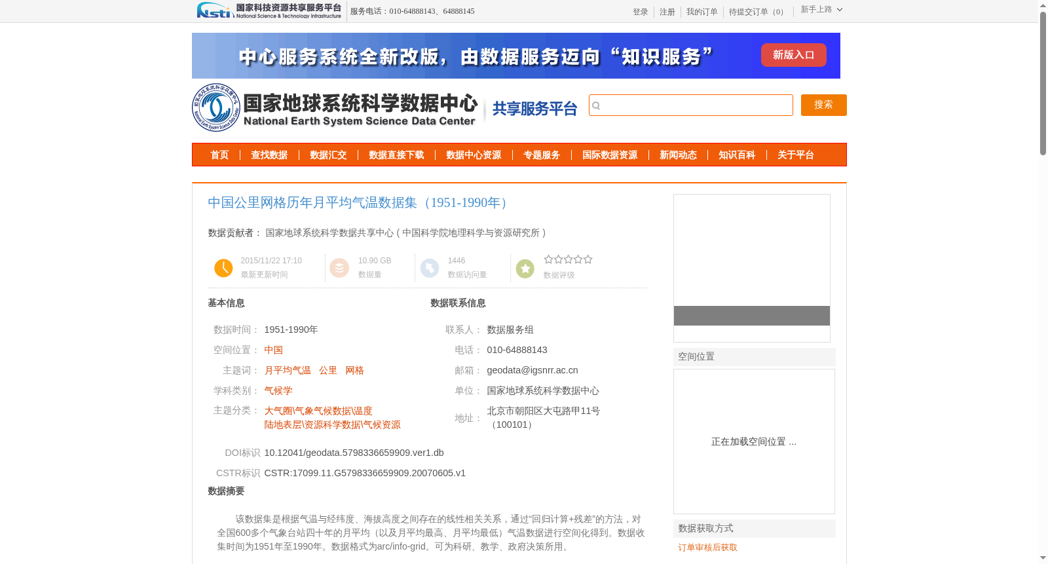The image size is (1048, 564).
Task: Click the 订单审核后获取 link
Action: (x=707, y=548)
